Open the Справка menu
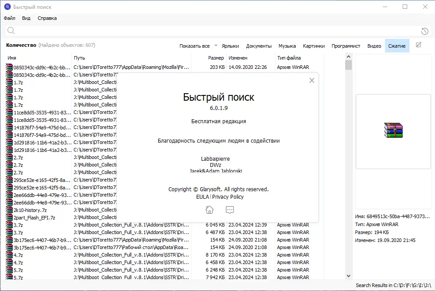Image resolution: width=435 pixels, height=291 pixels. [47, 18]
